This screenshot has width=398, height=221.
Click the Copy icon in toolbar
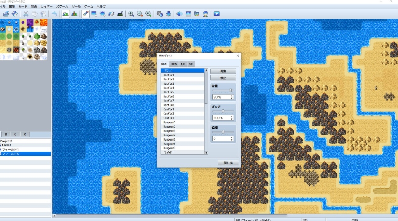coord(35,14)
